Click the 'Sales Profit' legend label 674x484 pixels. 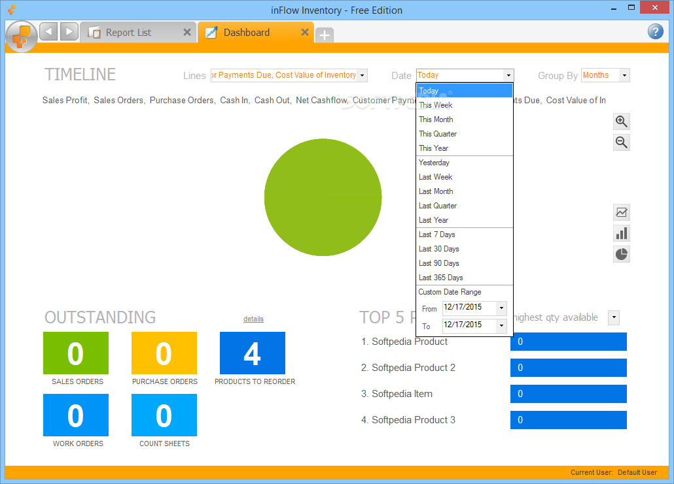click(65, 100)
